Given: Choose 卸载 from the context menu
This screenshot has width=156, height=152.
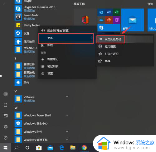Looking at the screenshot, I should coord(67,45).
